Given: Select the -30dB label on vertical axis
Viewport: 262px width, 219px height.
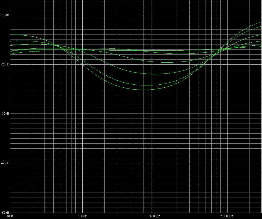Looking at the screenshot, I should click(x=5, y=114).
